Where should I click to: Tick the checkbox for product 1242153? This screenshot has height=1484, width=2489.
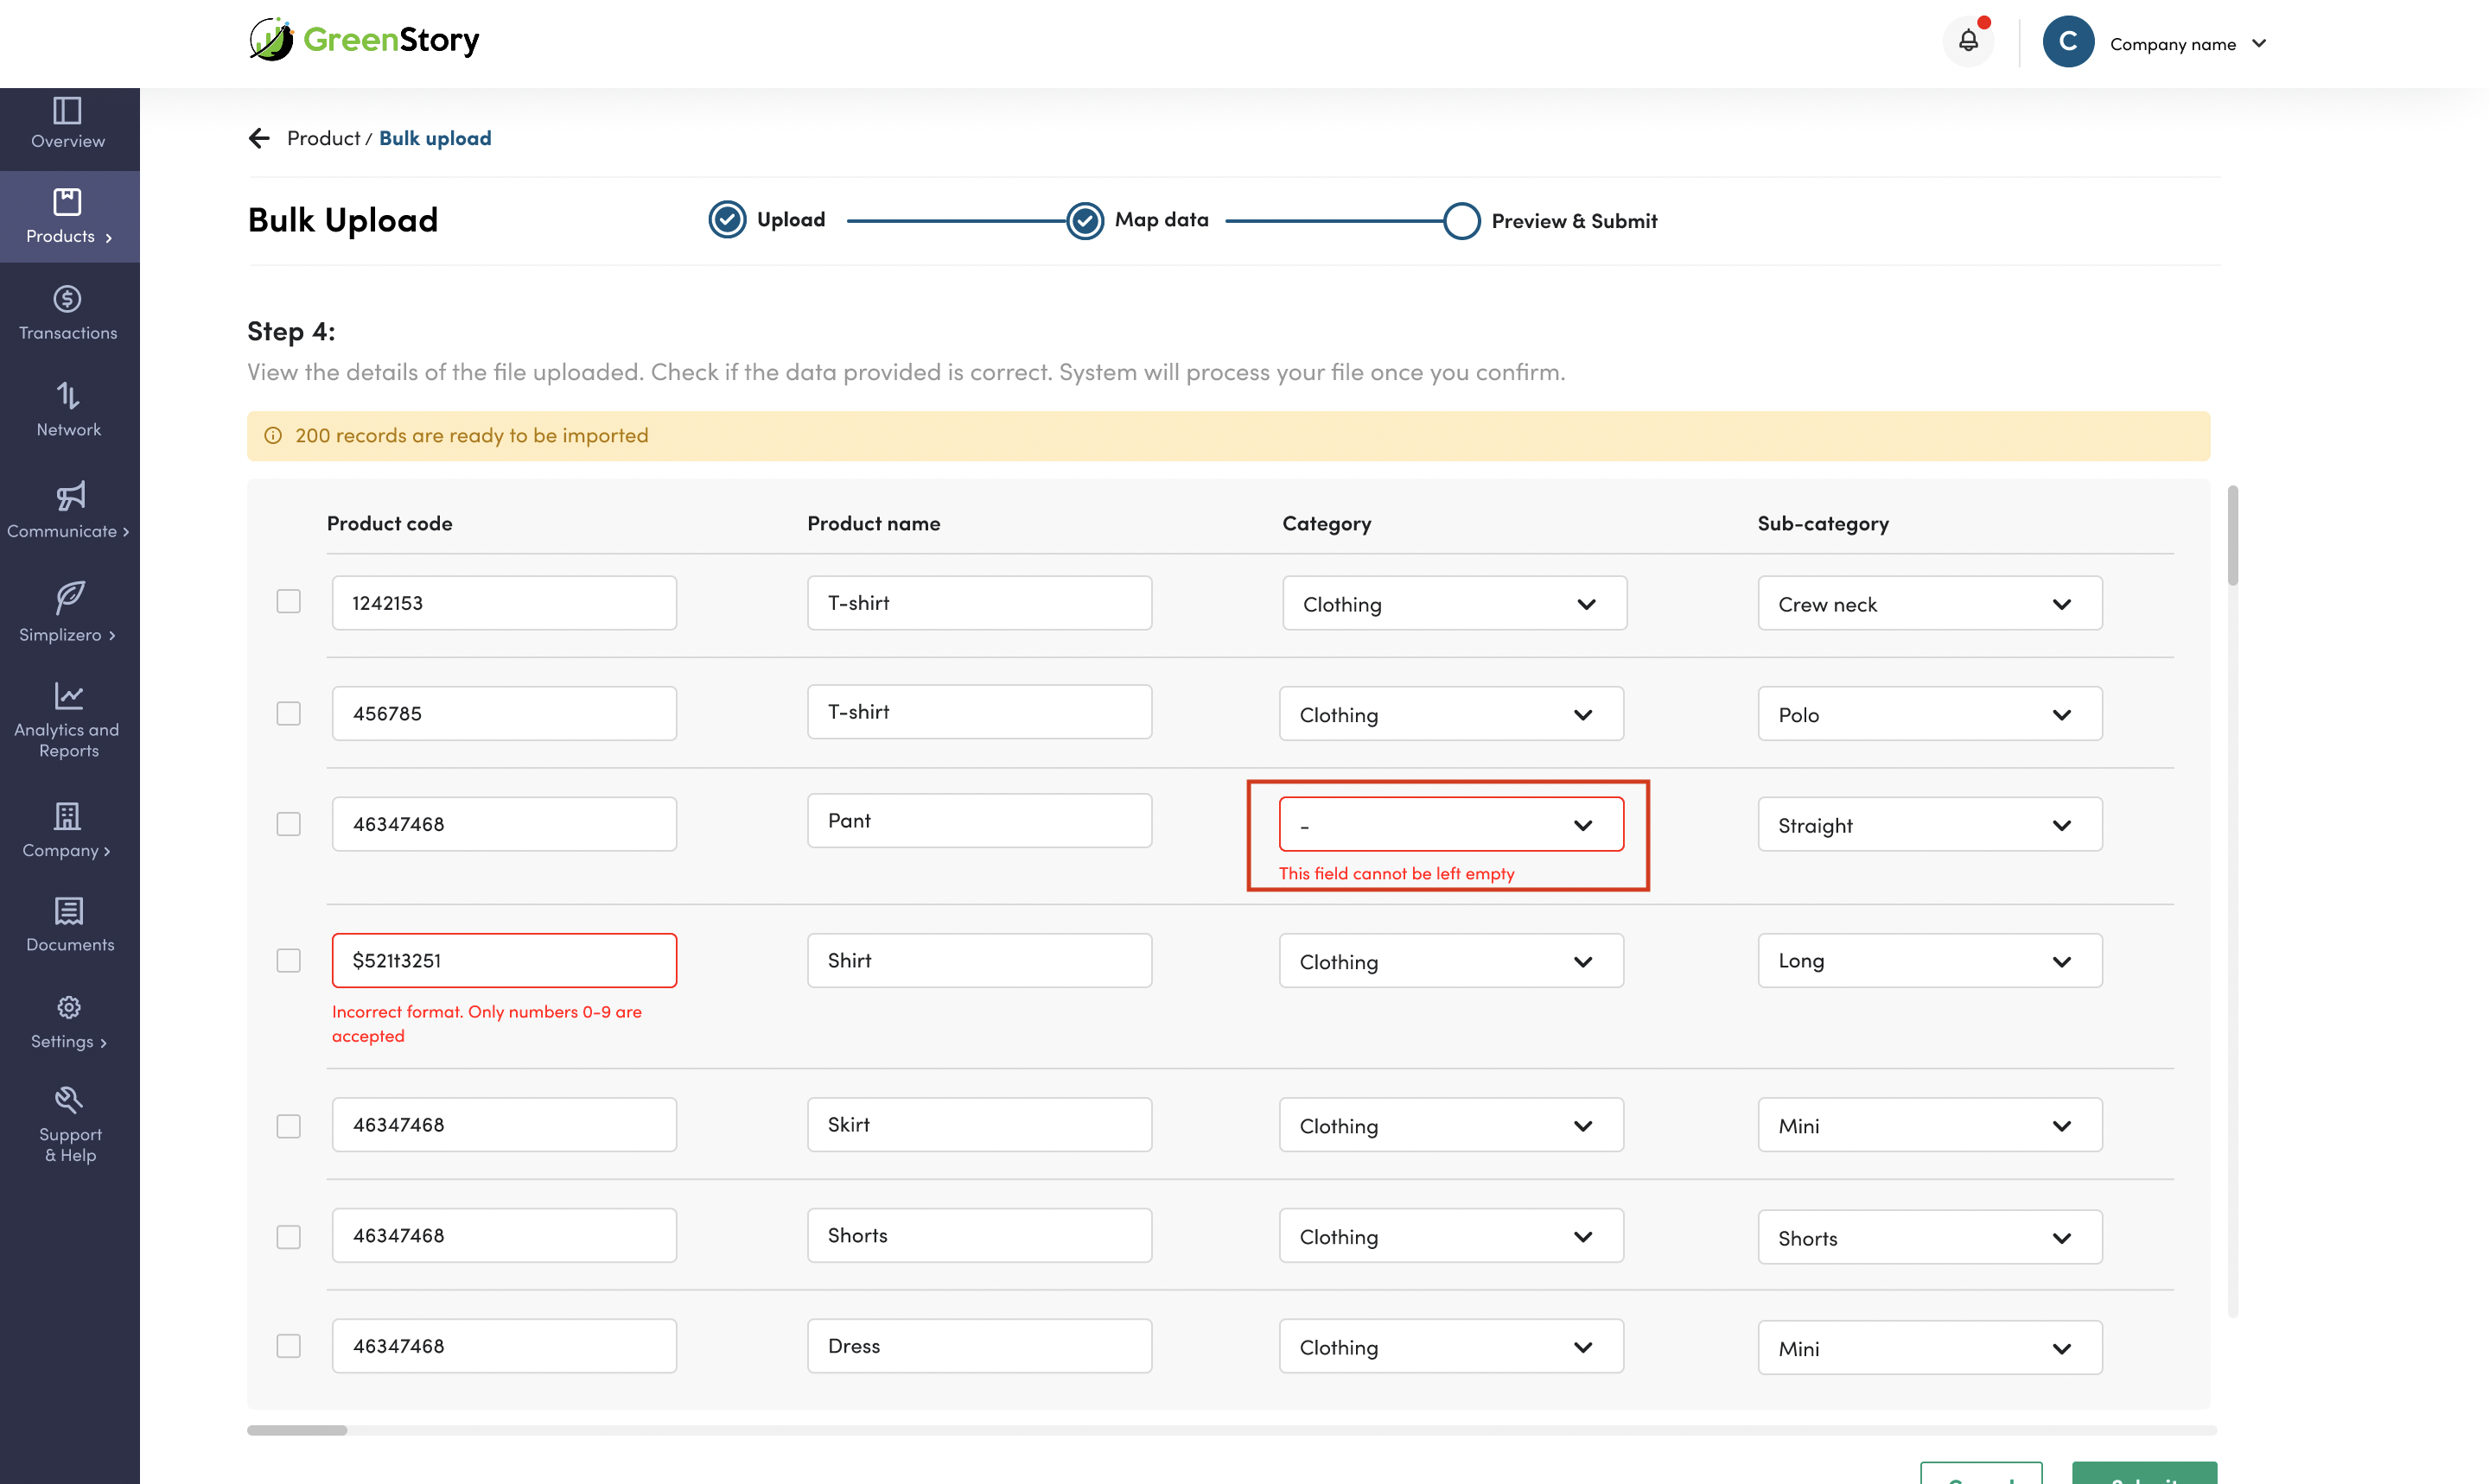point(288,602)
